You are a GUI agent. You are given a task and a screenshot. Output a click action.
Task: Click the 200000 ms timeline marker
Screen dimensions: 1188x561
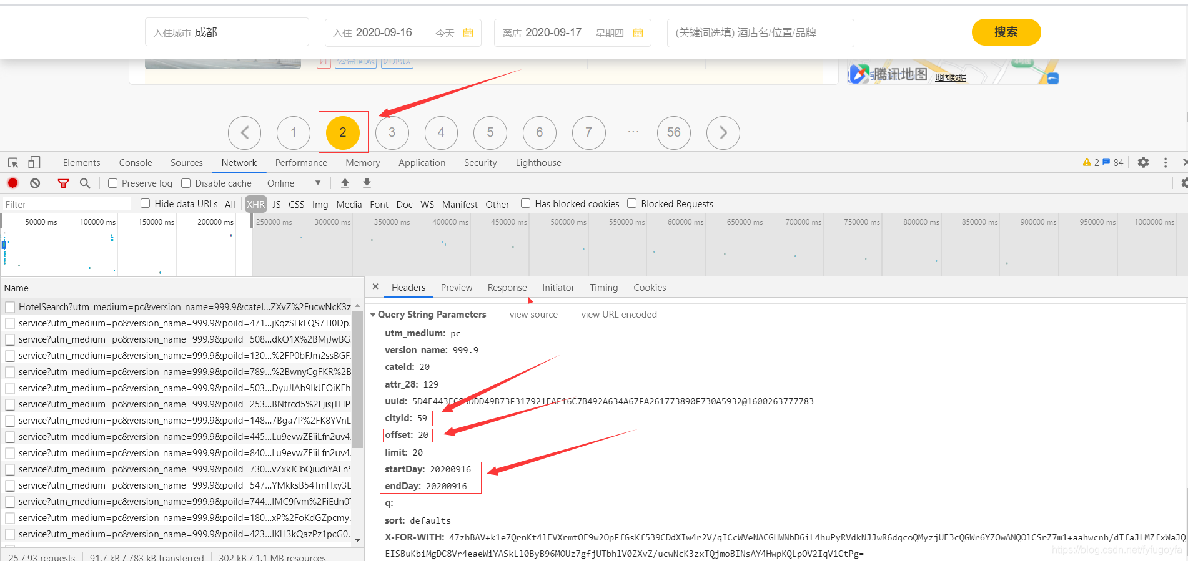(x=215, y=222)
